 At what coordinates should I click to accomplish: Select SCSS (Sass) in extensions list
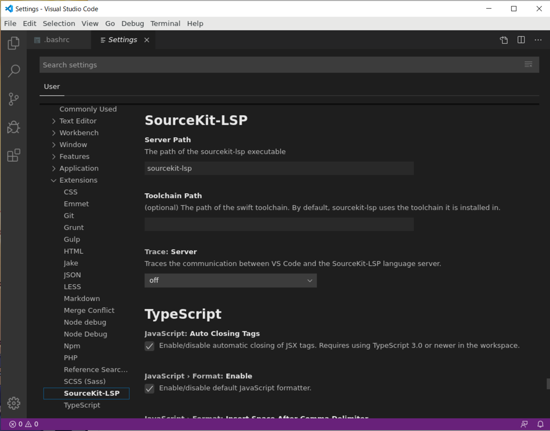click(x=84, y=382)
